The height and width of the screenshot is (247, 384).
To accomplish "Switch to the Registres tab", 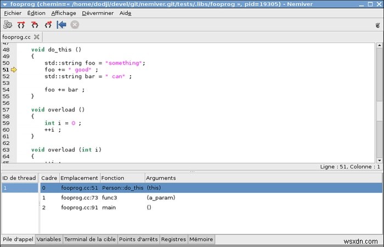I will pos(174,239).
